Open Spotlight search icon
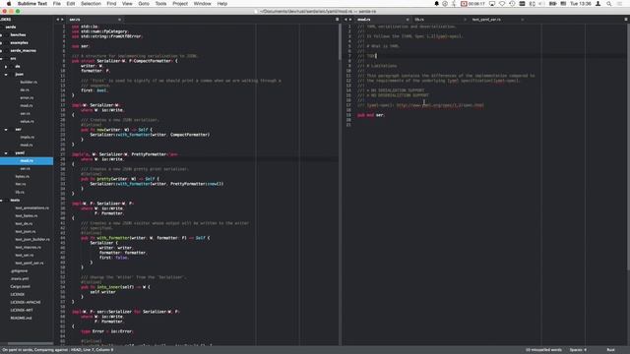 tap(609, 4)
